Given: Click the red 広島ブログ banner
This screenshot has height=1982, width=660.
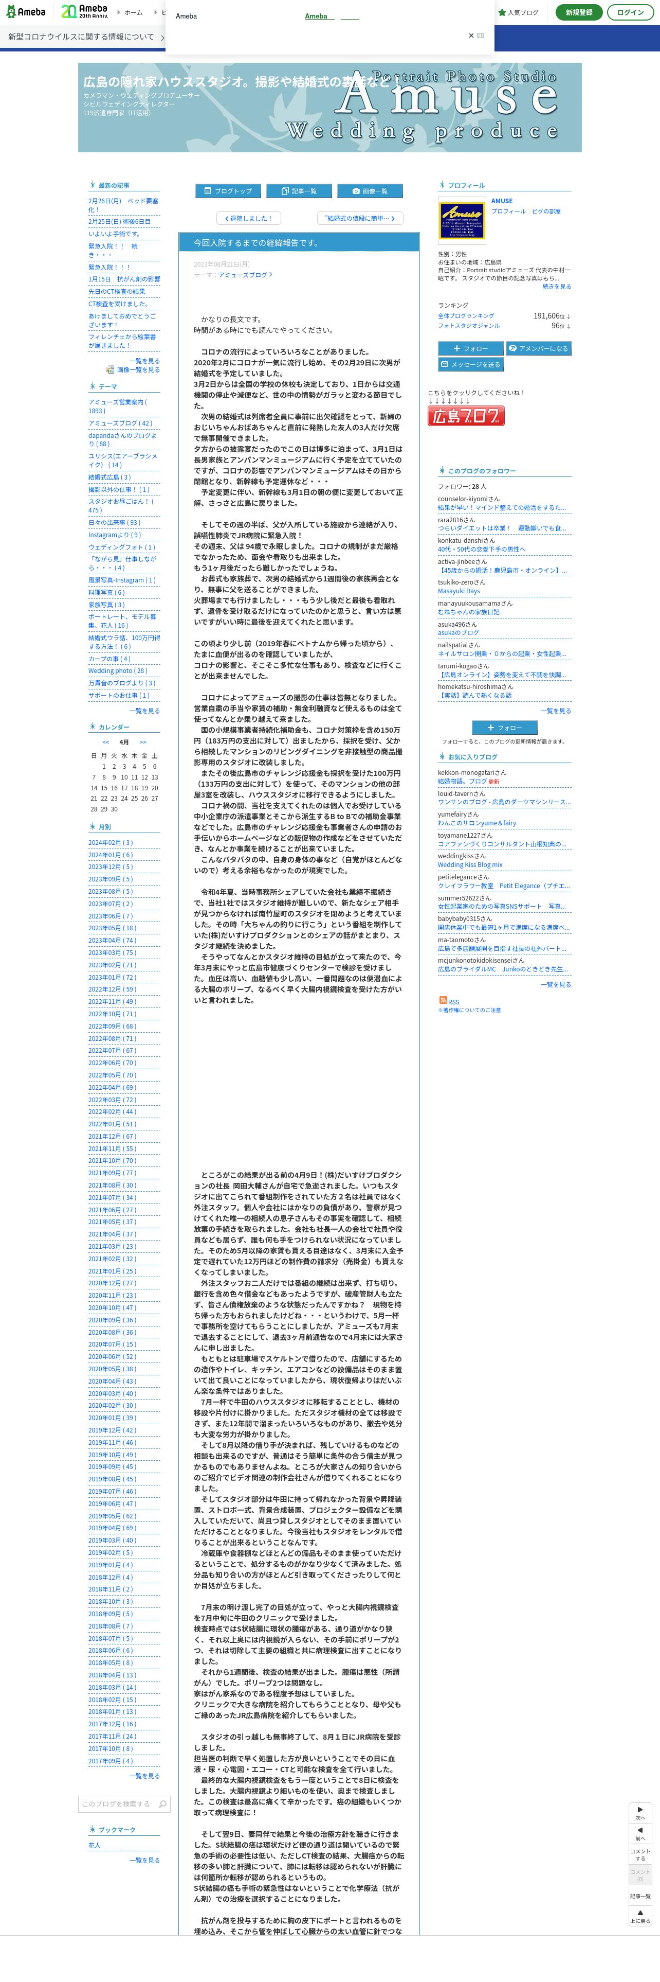Looking at the screenshot, I should tap(466, 416).
